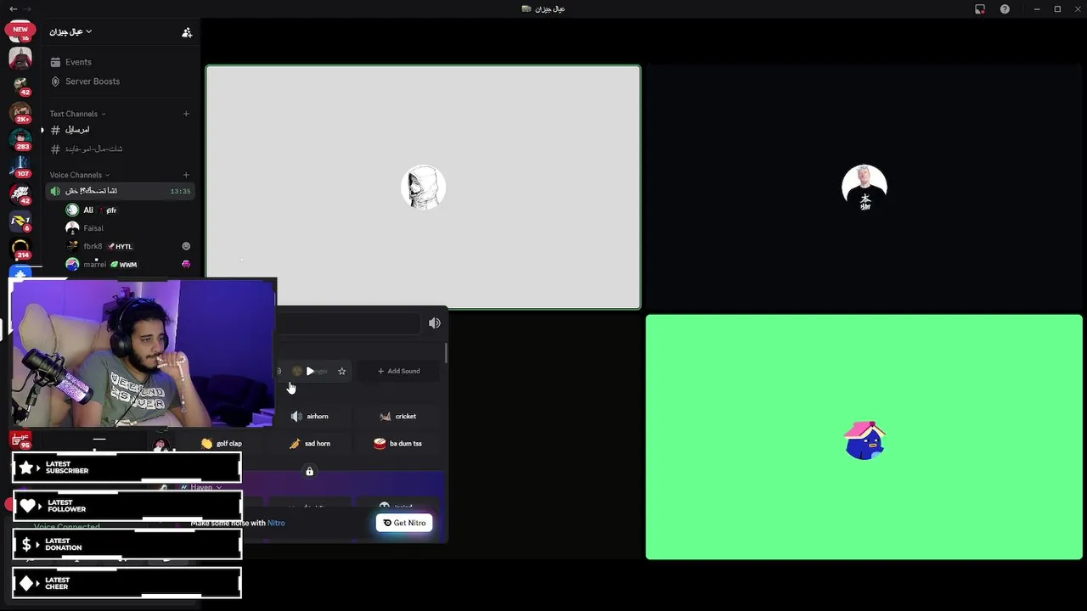Image resolution: width=1087 pixels, height=611 pixels.
Task: Select the active voice channel showing 13:35
Action: click(x=120, y=191)
